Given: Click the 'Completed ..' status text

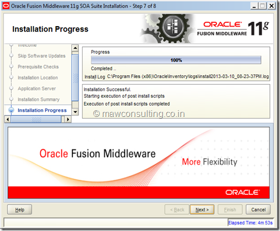Looking at the screenshot, I should 103,68.
